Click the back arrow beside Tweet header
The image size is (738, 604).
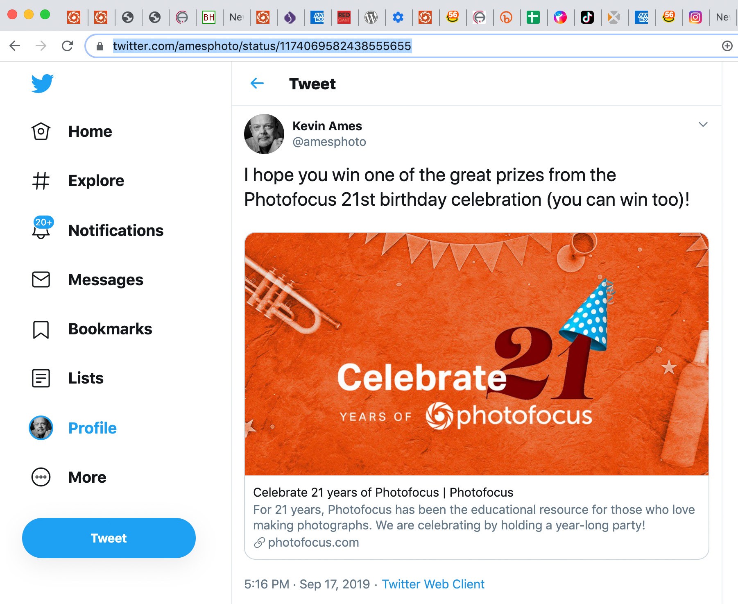click(x=257, y=84)
